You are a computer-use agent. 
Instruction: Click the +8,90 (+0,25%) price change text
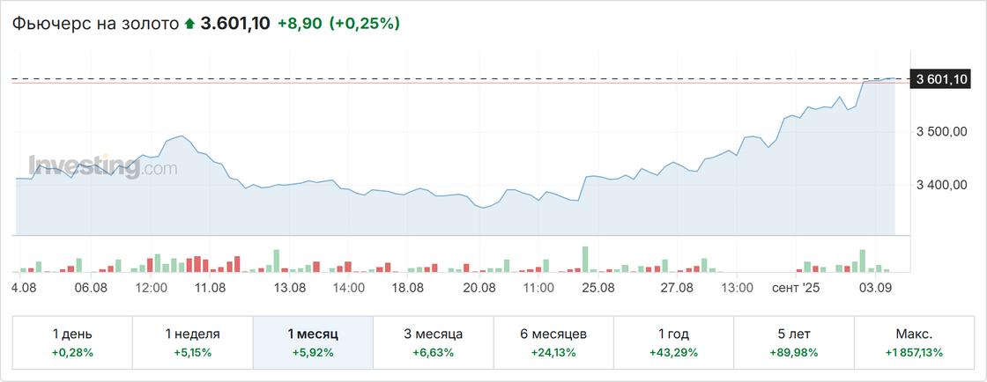pyautogui.click(x=338, y=24)
